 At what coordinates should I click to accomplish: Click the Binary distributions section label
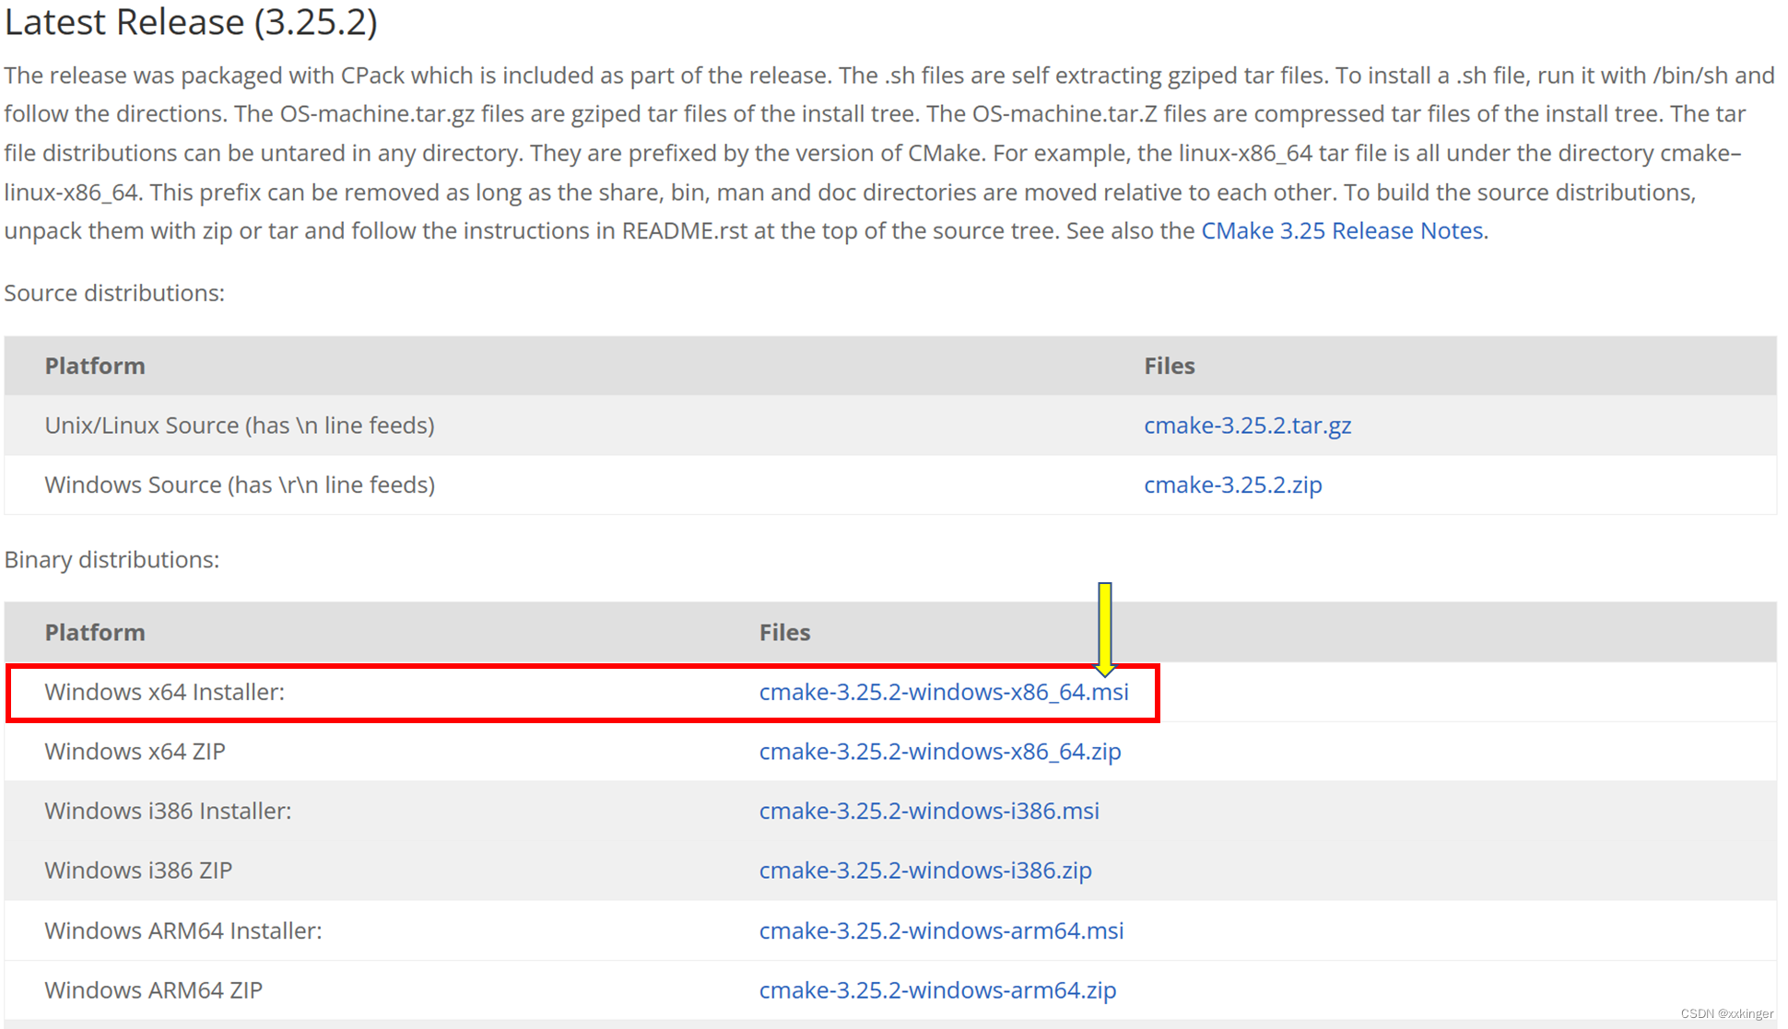tap(112, 559)
